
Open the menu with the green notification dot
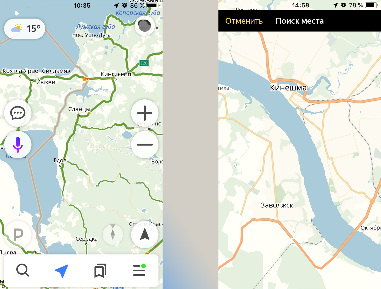coord(139,270)
